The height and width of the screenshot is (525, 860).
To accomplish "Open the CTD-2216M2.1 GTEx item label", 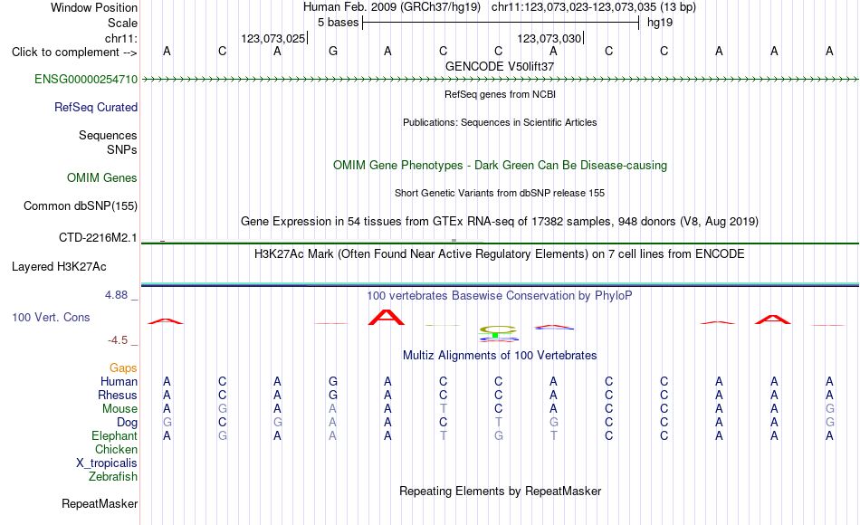I will coord(98,237).
